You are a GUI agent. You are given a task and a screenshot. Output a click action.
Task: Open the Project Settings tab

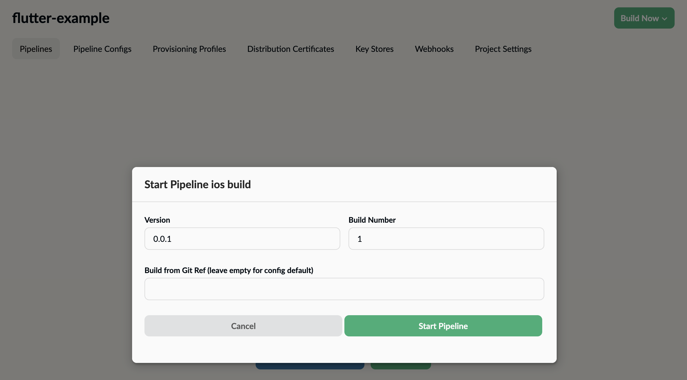pyautogui.click(x=503, y=49)
